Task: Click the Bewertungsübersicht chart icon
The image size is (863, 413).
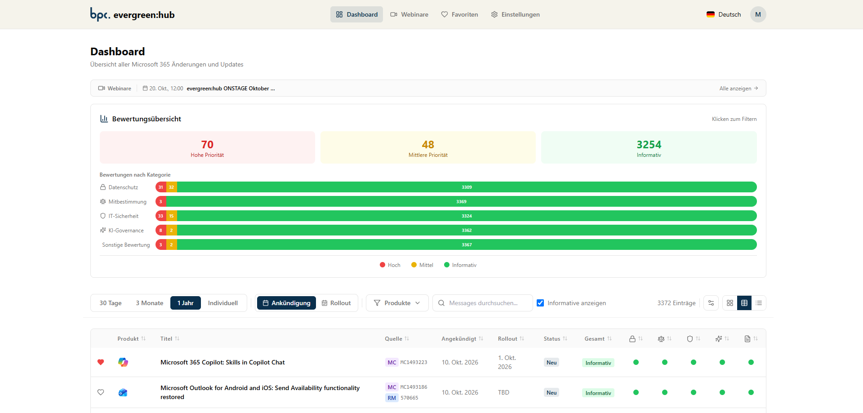Action: [104, 119]
